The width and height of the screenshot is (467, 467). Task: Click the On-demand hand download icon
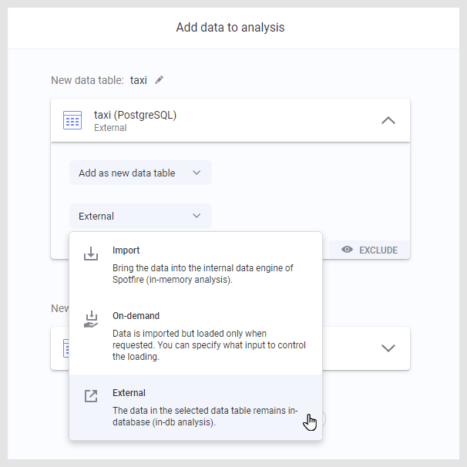point(91,319)
